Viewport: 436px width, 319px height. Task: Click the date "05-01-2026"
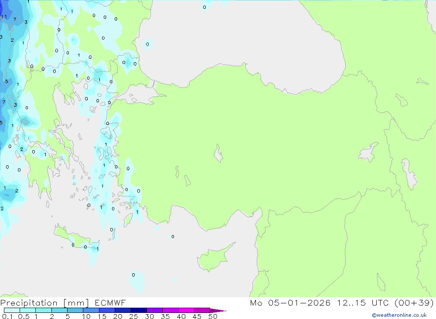point(299,303)
